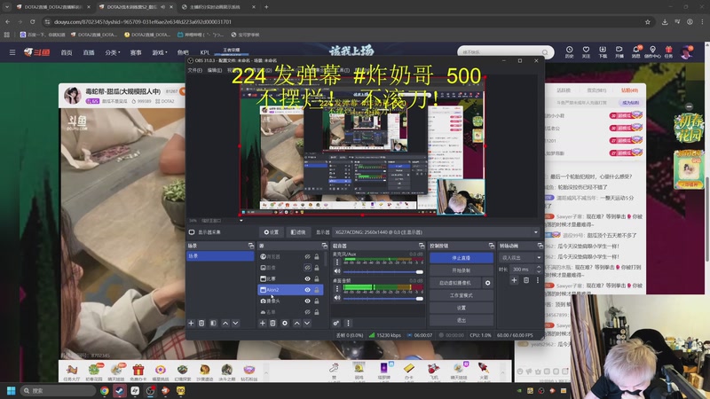Image resolution: width=710 pixels, height=399 pixels.
Task: Undock the scenes panel float icon
Action: 251,246
